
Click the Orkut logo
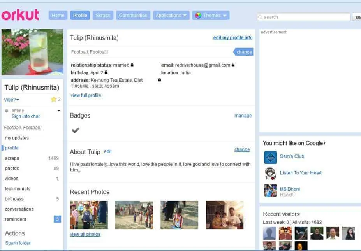click(x=20, y=15)
